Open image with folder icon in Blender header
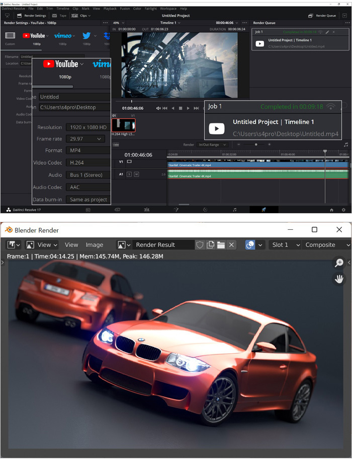The width and height of the screenshot is (352, 461). click(221, 245)
